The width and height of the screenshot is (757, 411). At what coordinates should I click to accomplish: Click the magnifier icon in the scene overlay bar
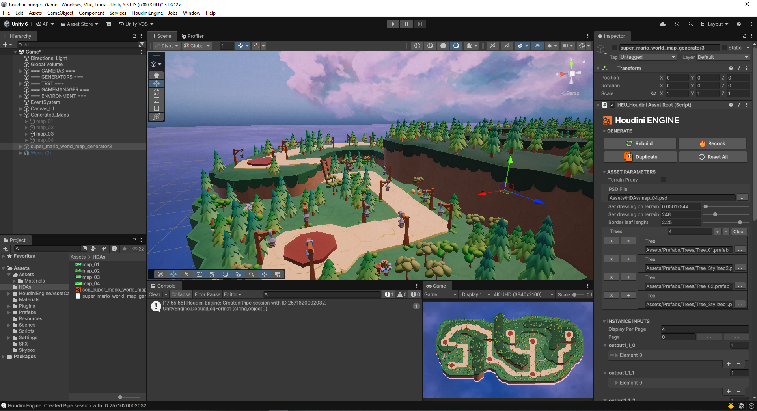[252, 274]
